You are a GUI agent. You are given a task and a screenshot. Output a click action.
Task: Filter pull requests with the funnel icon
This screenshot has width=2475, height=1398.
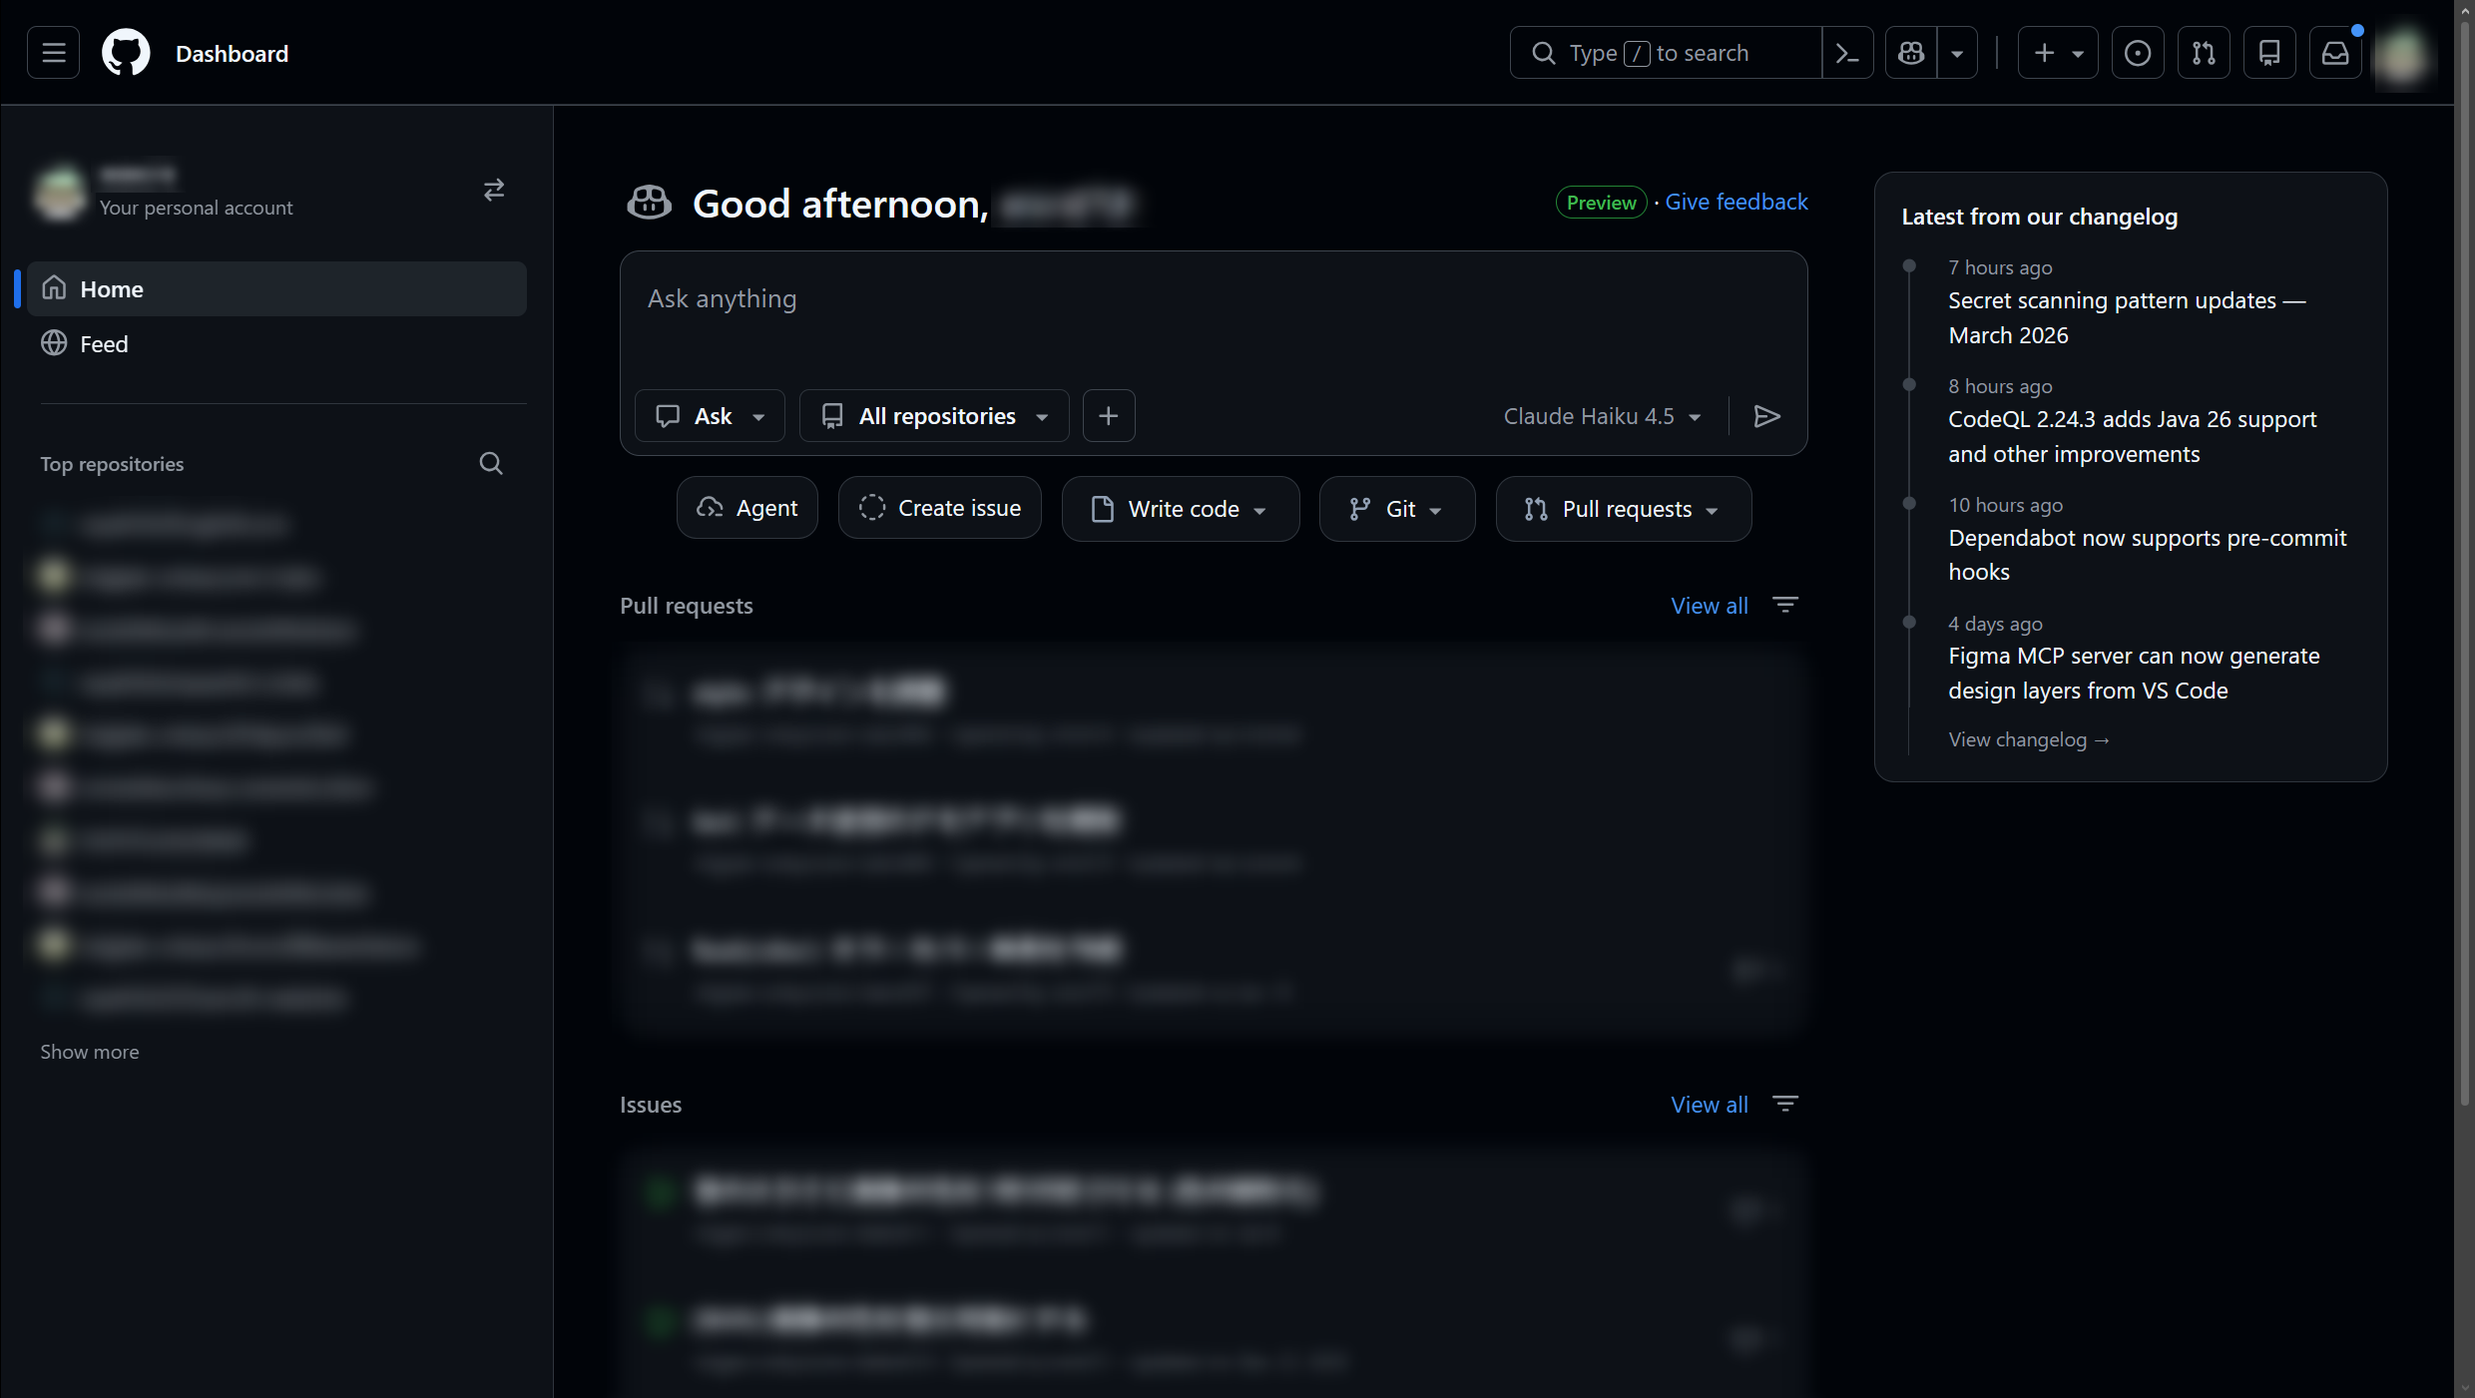(1785, 605)
